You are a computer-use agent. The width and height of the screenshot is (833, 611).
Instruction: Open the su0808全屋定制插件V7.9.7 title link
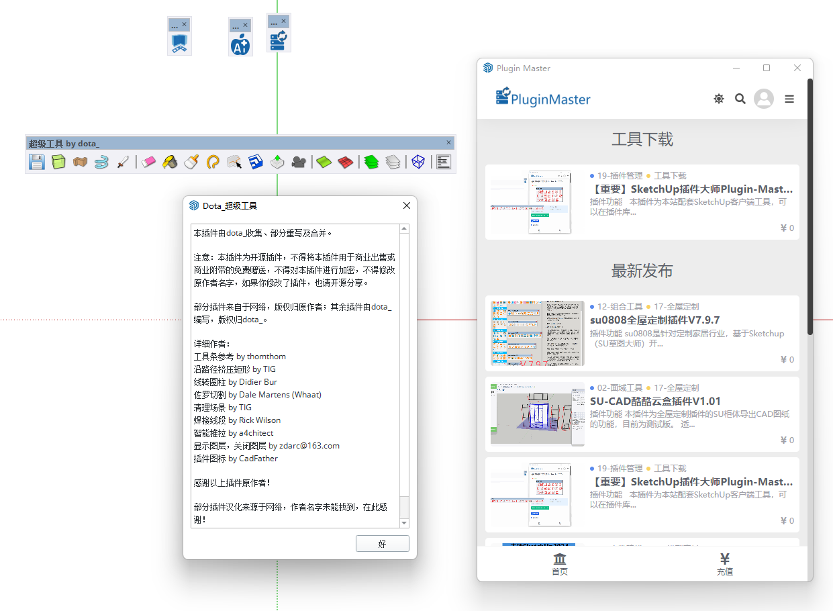654,320
